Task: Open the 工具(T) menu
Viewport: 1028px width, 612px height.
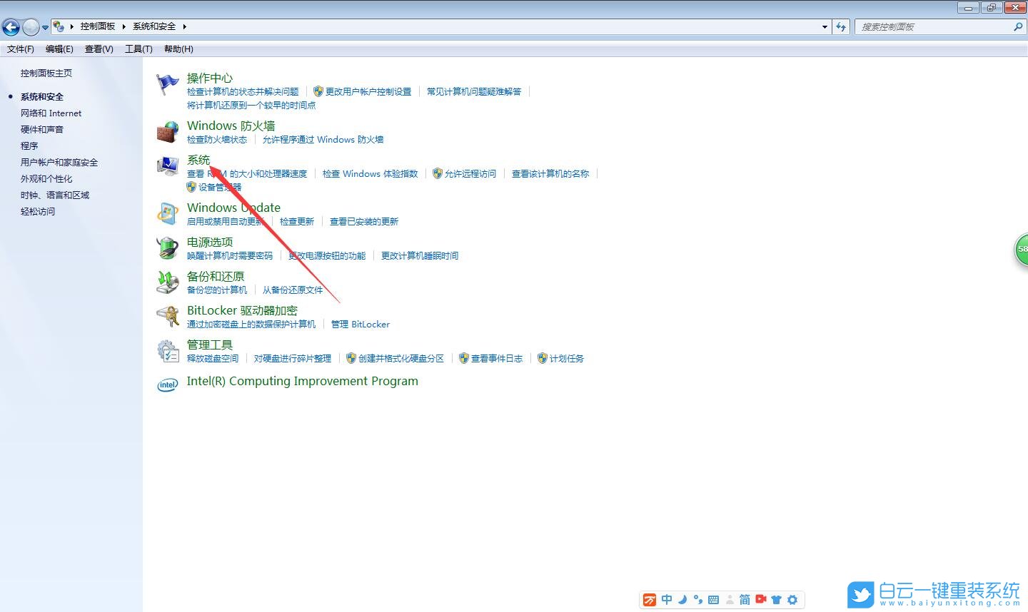Action: tap(138, 49)
